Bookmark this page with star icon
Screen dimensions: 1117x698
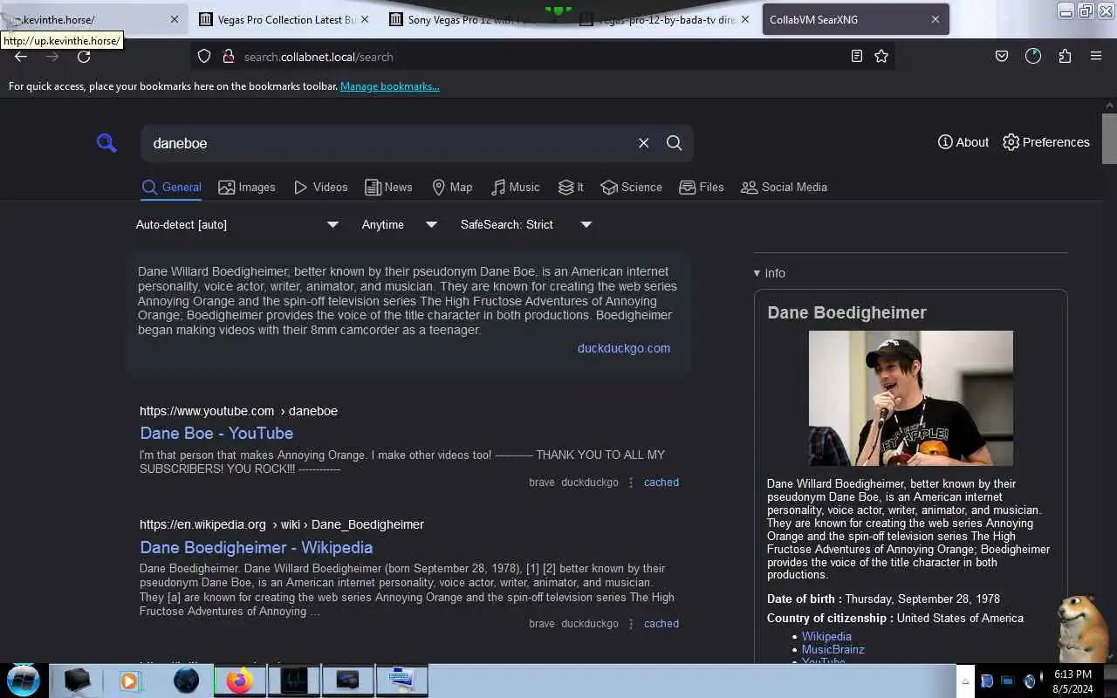(x=881, y=56)
